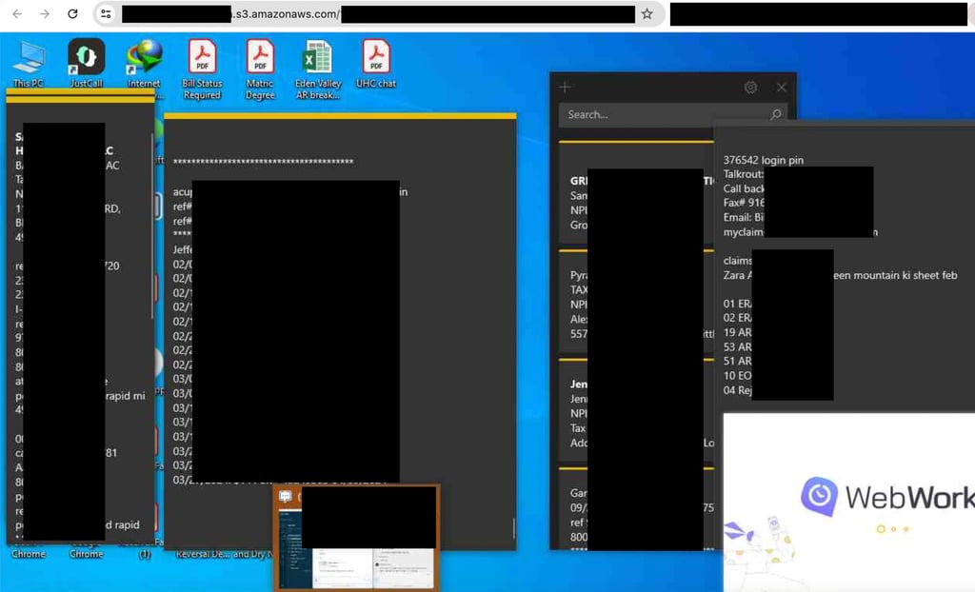Bookmark this page with the star
975x592 pixels.
click(x=647, y=13)
